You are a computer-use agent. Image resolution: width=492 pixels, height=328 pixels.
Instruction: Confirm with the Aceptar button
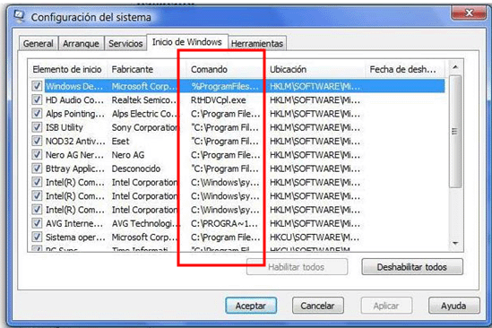click(x=251, y=306)
